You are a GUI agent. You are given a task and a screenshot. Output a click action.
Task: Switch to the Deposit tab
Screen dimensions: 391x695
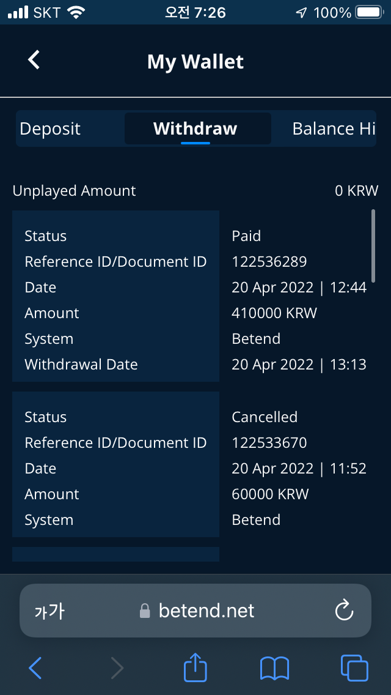click(x=50, y=128)
